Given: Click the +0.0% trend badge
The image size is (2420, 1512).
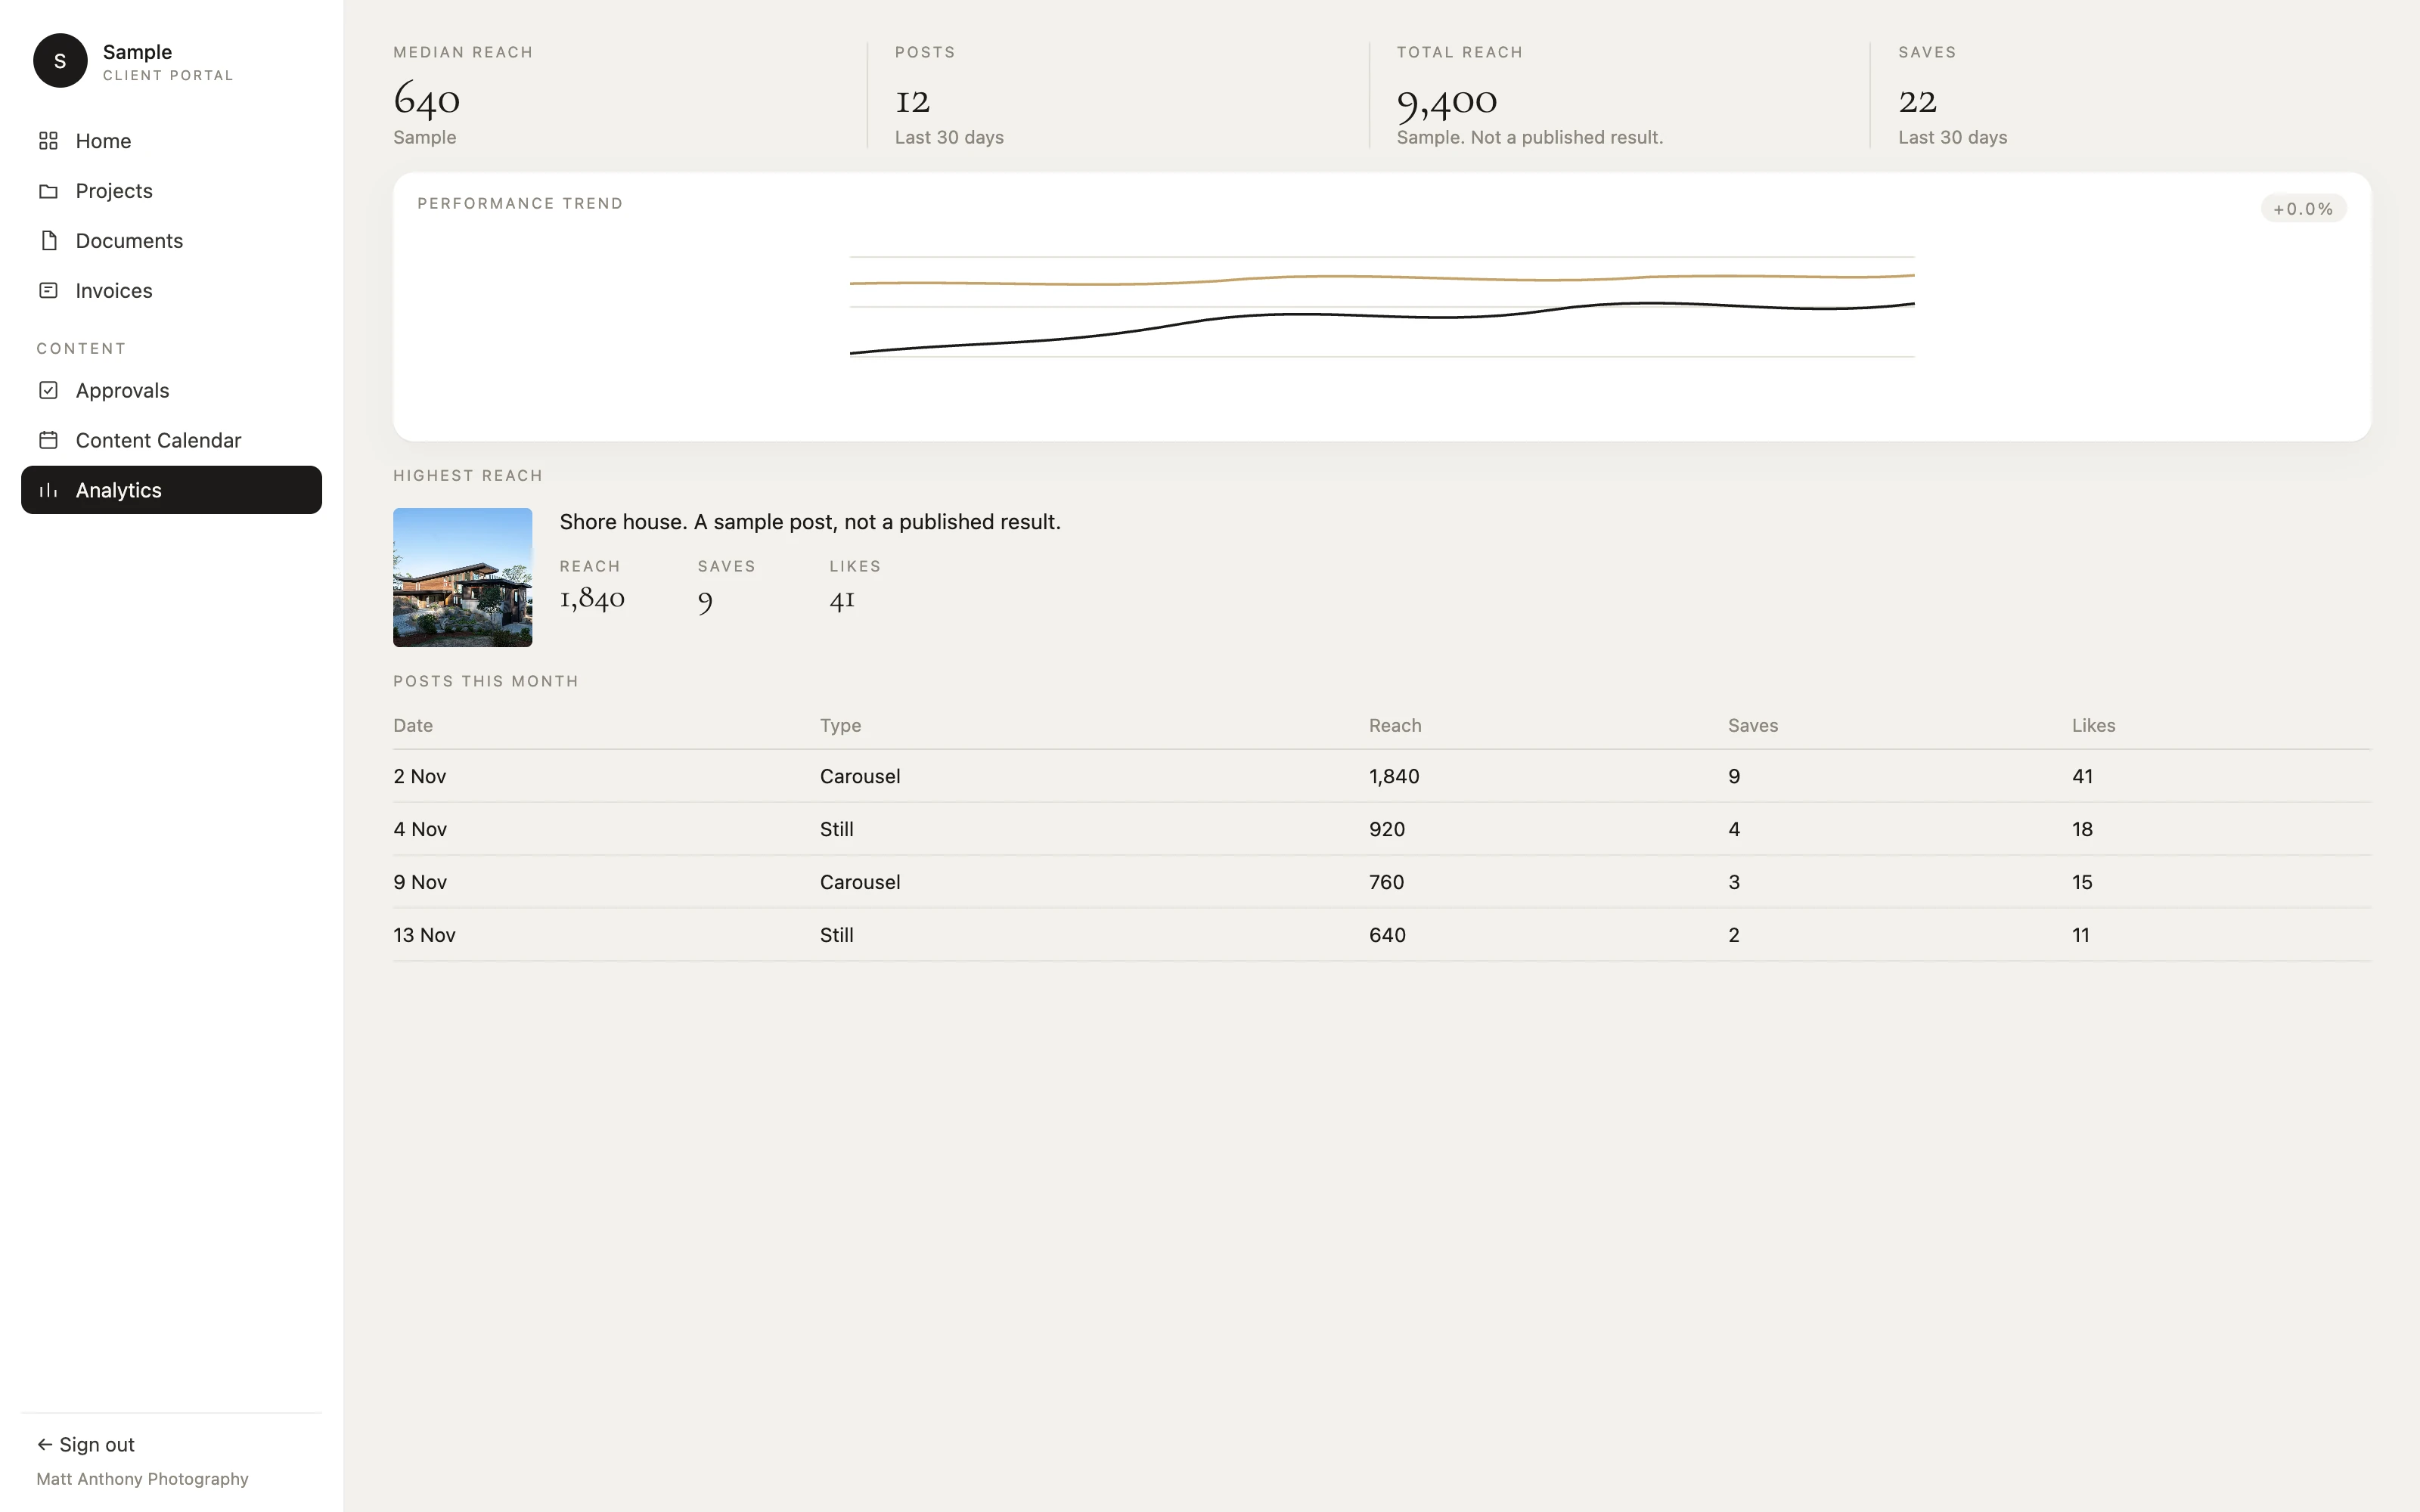Looking at the screenshot, I should [x=2303, y=209].
